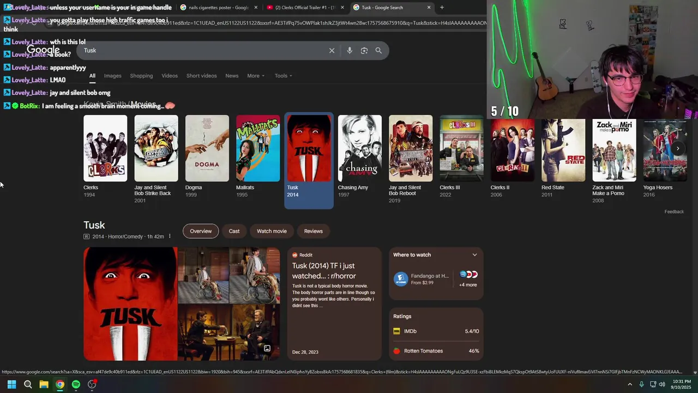The width and height of the screenshot is (698, 393).
Task: Open Jay and Silent Bob Reboot card
Action: [x=411, y=159]
